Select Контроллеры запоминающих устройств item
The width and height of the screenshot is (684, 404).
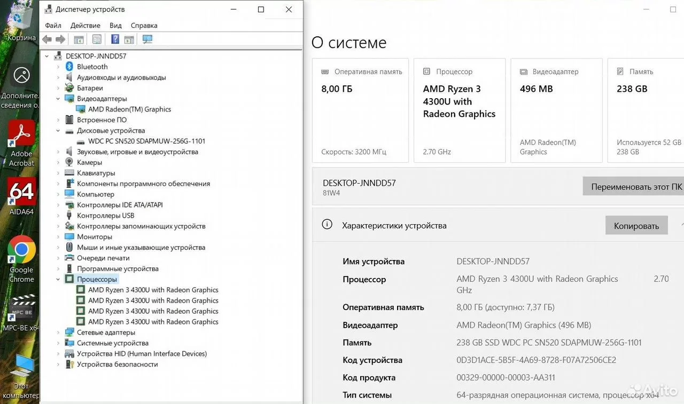[141, 226]
